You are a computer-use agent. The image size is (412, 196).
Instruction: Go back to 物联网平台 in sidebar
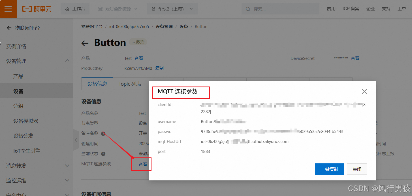23,28
